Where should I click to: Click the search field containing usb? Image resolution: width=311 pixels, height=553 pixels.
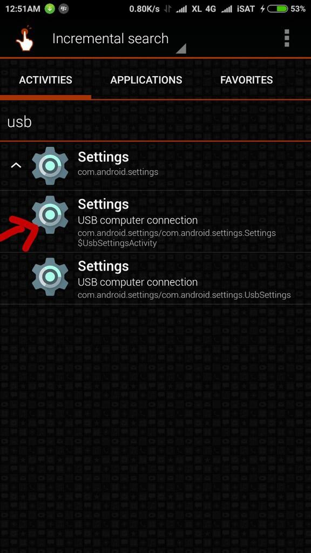[155, 122]
